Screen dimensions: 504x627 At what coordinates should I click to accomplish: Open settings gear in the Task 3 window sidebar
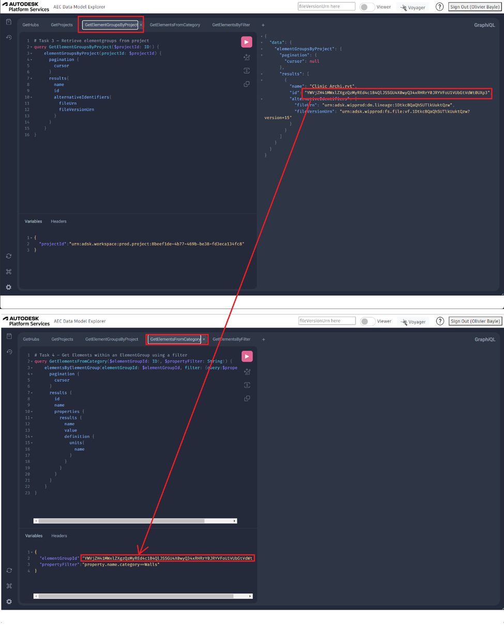point(9,287)
